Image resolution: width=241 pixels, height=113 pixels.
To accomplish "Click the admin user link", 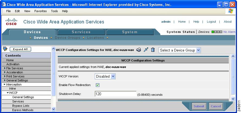I will click(166, 22).
